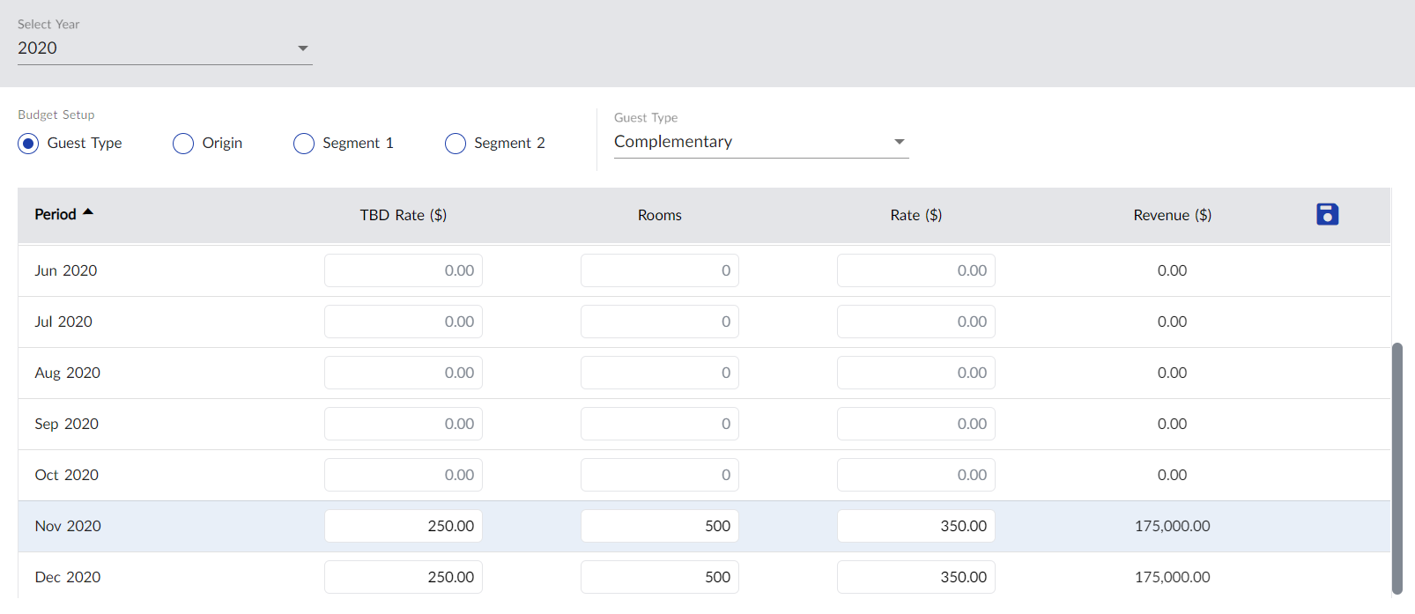Toggle Period column sort arrow

pyautogui.click(x=88, y=212)
